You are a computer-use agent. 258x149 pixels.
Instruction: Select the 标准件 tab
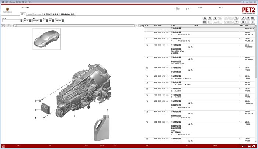[55, 14]
